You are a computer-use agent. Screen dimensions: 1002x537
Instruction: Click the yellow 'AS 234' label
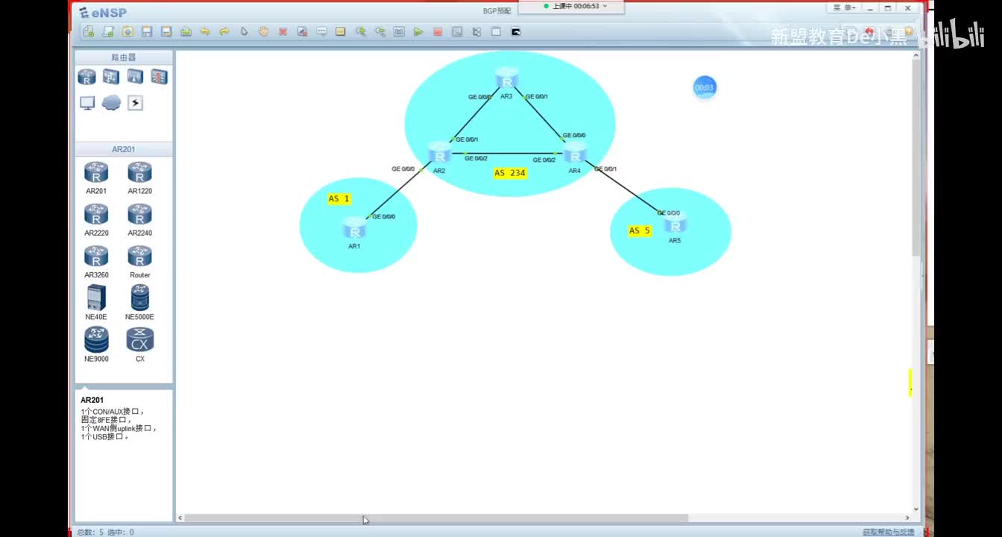510,173
